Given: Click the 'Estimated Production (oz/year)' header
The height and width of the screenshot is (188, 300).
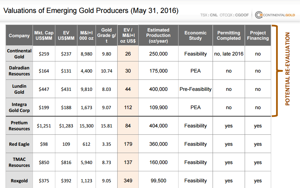Looking at the screenshot, I should [x=158, y=36].
